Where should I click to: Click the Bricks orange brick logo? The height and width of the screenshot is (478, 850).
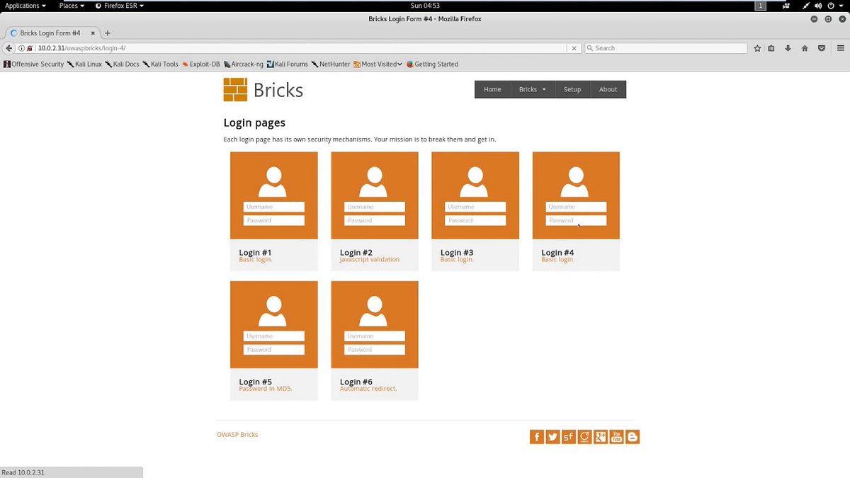tap(235, 90)
